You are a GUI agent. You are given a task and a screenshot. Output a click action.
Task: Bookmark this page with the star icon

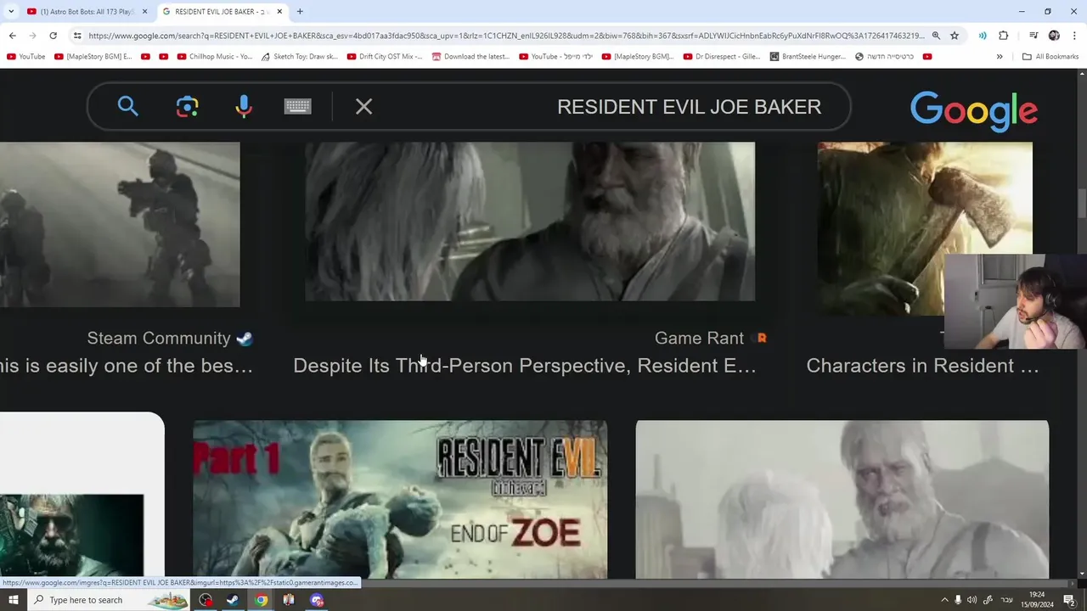955,36
